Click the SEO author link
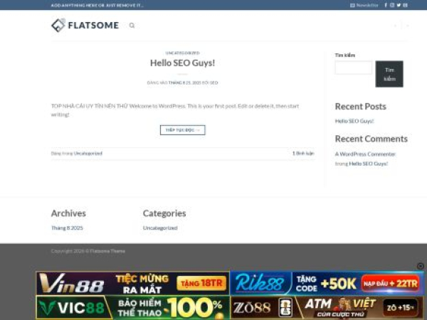Screen dimensions: 427x320 (213, 82)
